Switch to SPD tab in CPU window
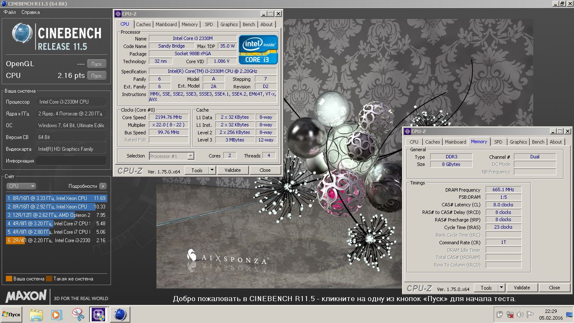The height and width of the screenshot is (323, 574). pyautogui.click(x=209, y=24)
